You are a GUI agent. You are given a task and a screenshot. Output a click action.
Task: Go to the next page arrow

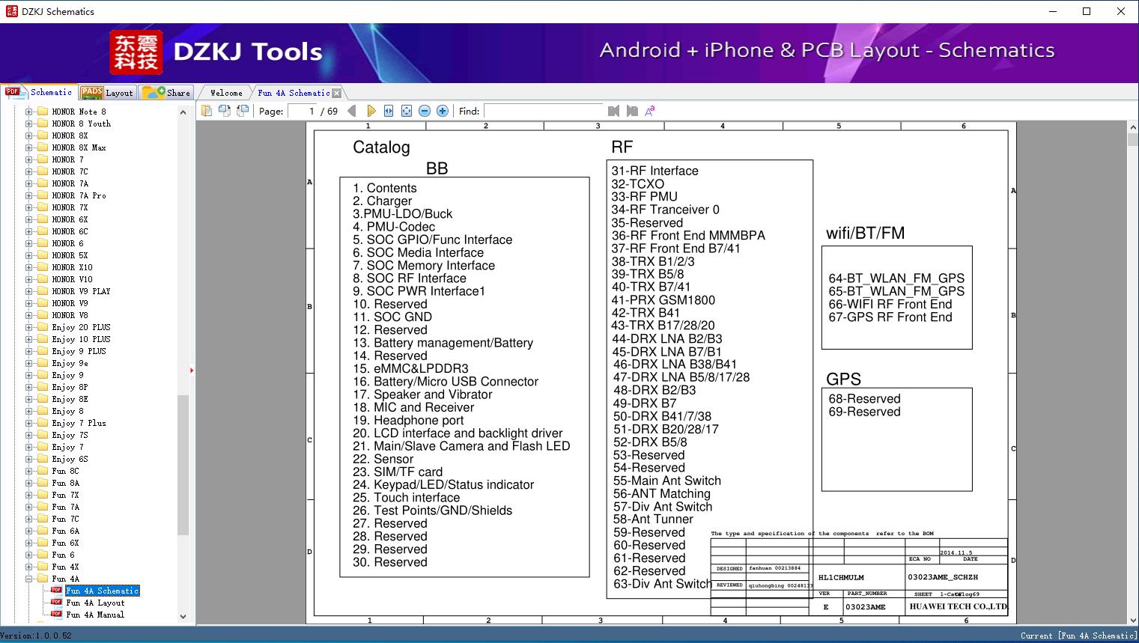(x=371, y=111)
